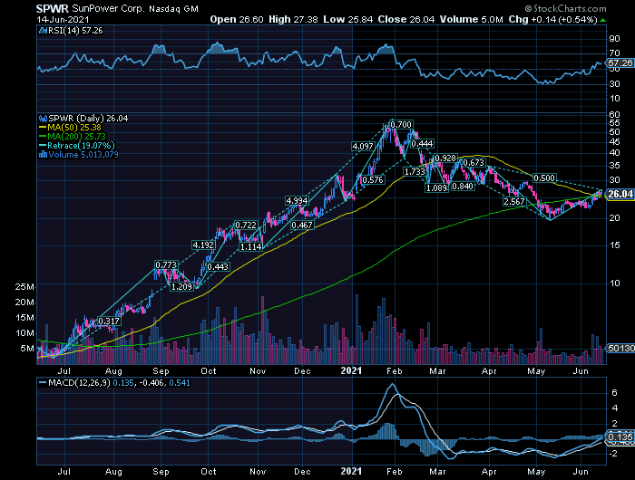Click the -0.406 MACD signal value in legend
The width and height of the screenshot is (635, 480).
(152, 382)
